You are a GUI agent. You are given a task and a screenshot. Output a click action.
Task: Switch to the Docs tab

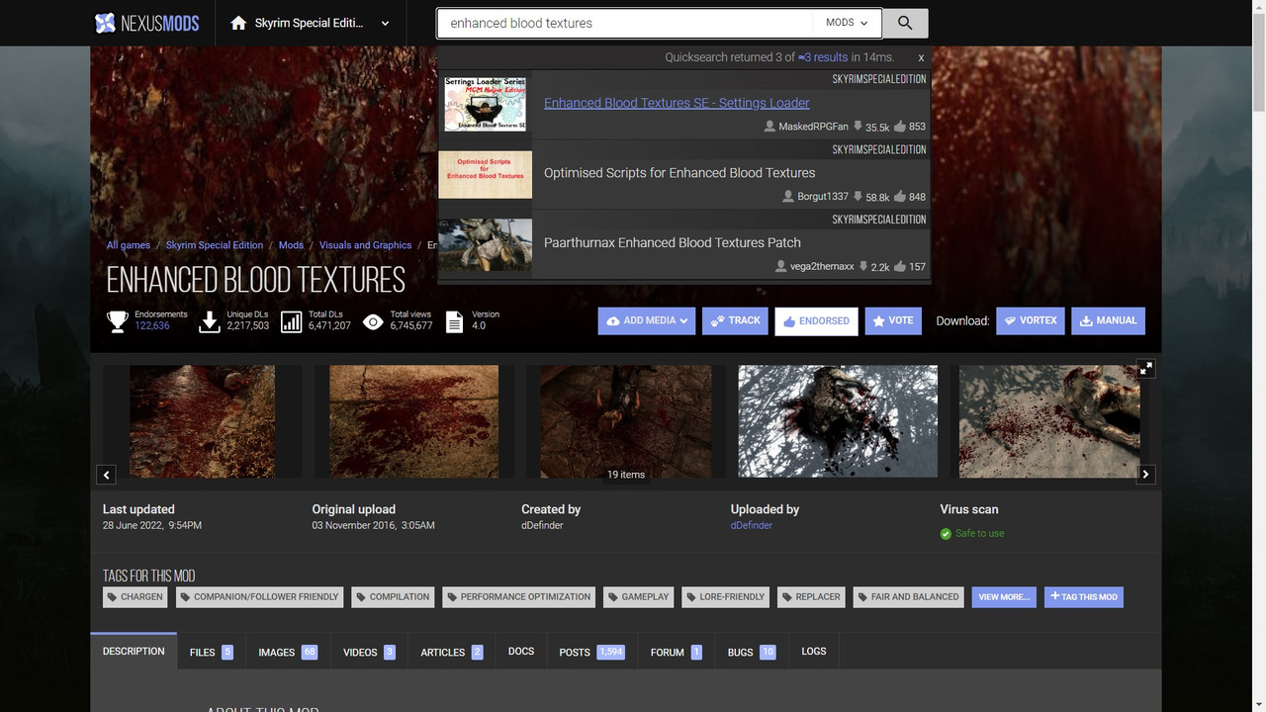pos(521,652)
